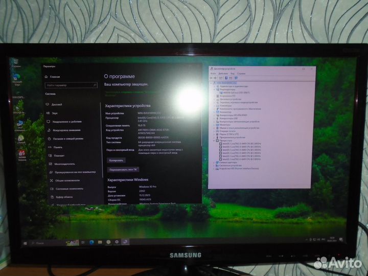Viewport: 368px width, 276px height.
Task: Open the Многозадачность settings page
Action: point(65,164)
